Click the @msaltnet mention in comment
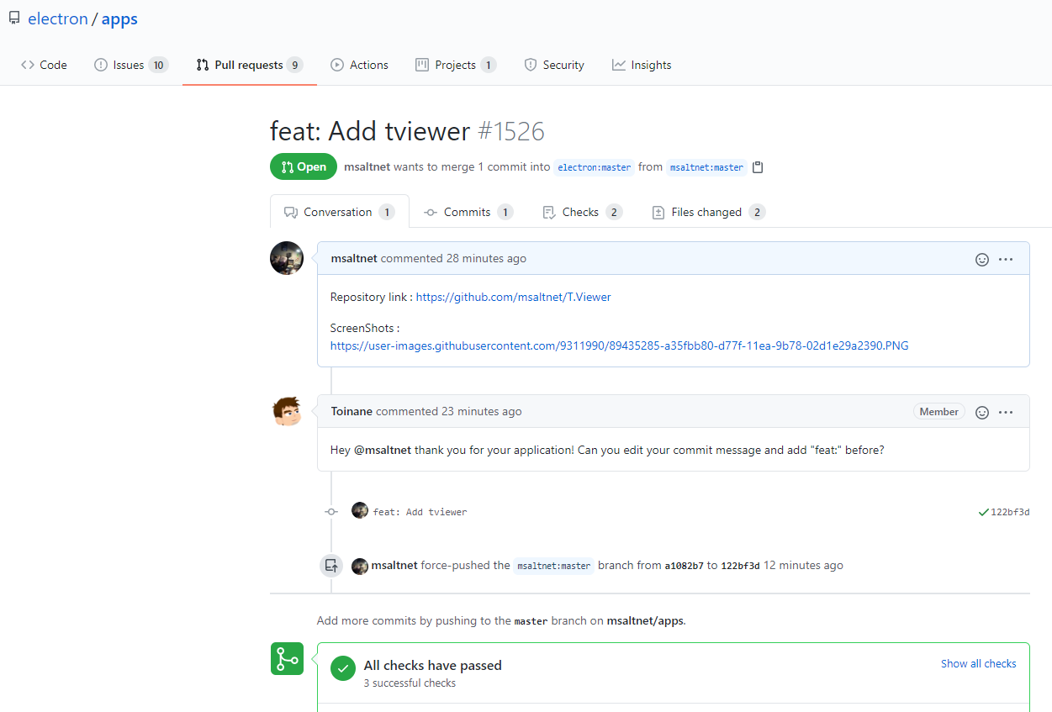Image resolution: width=1052 pixels, height=712 pixels. [383, 450]
